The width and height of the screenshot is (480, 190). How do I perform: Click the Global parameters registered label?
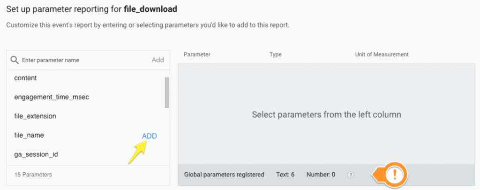tap(224, 175)
